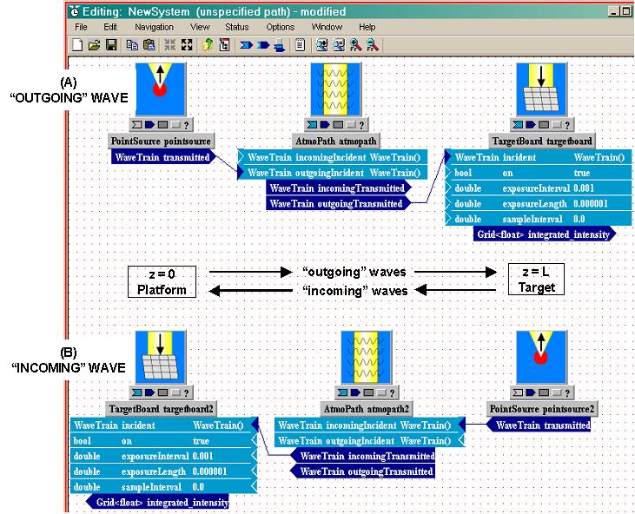Click the stacked blue blocks toolbar icon
Screen dimensions: 635x514
coord(280,45)
